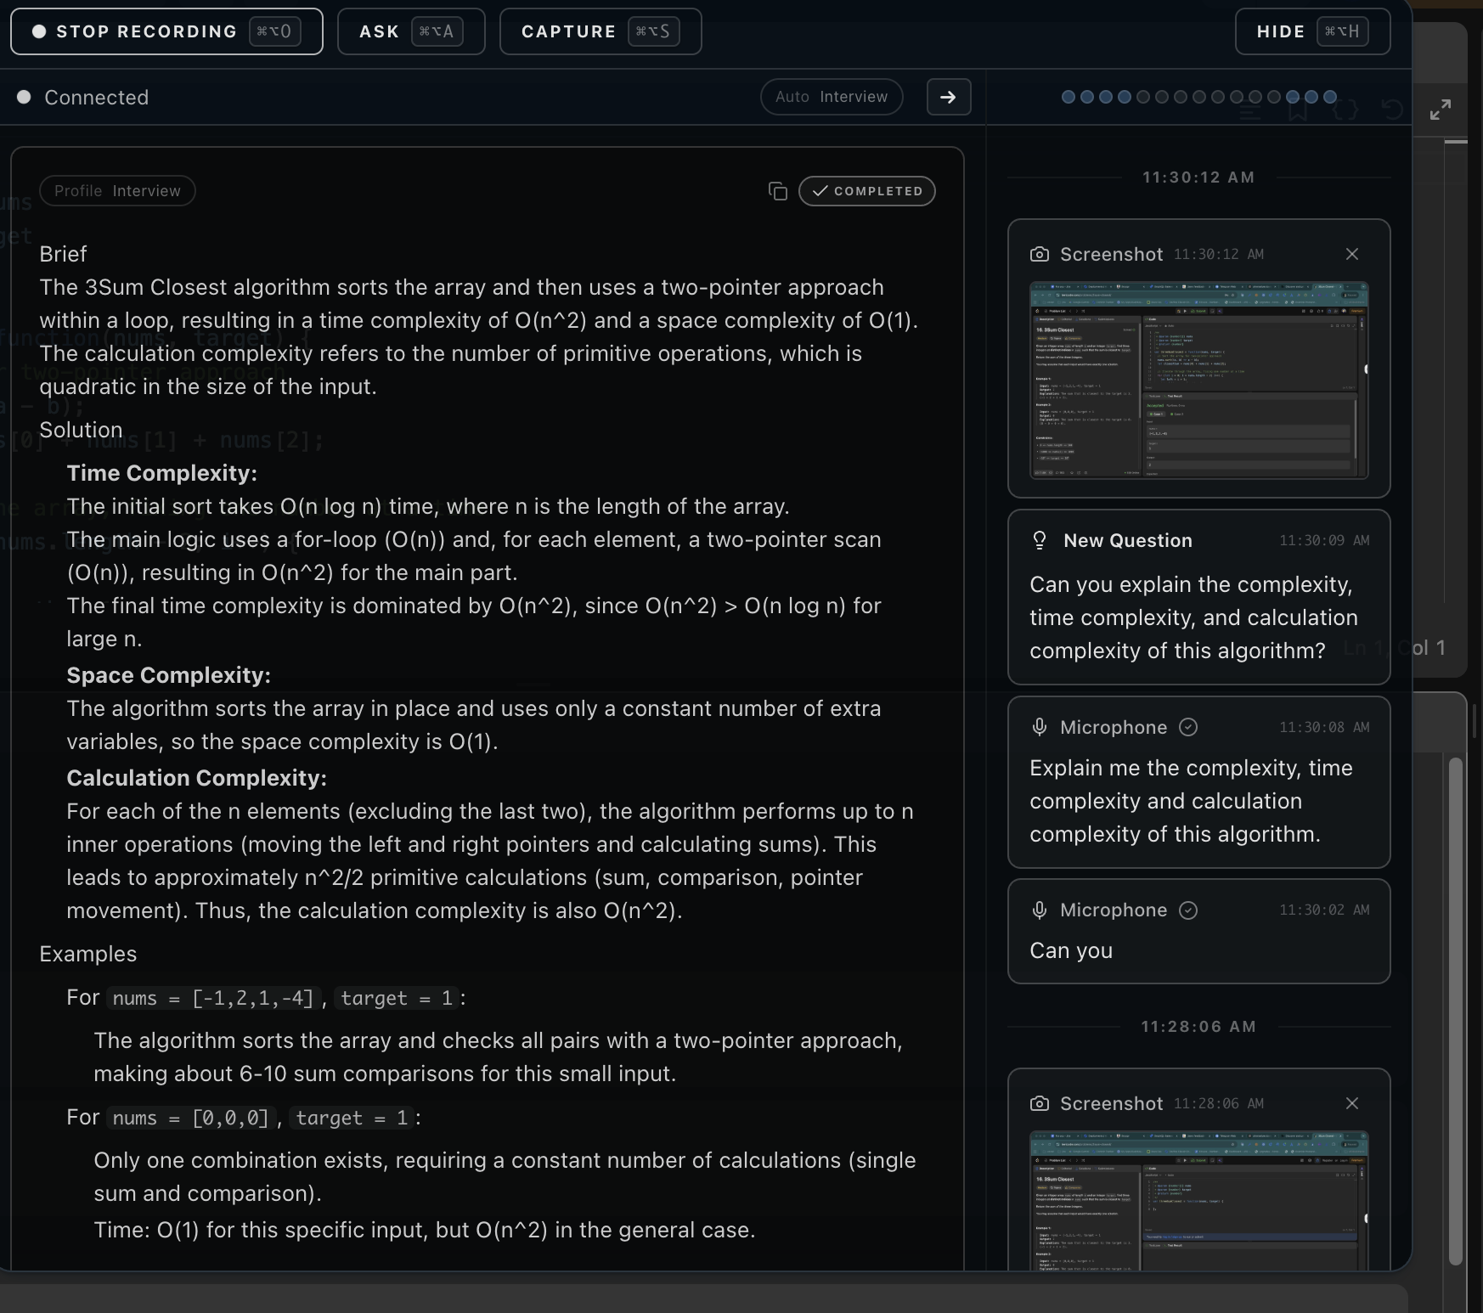Click the 11:28:06 AM timeline divider label
The width and height of the screenshot is (1483, 1313).
click(x=1198, y=1027)
